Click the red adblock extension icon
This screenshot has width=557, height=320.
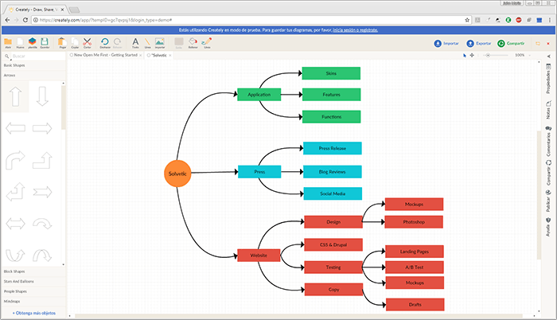[x=519, y=20]
